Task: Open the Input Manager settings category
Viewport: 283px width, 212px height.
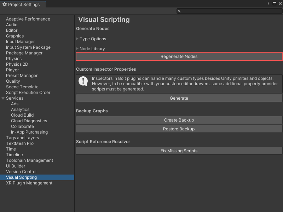Action: pos(21,42)
